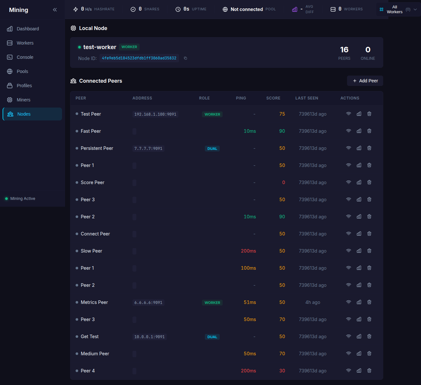View stats chart icon for Persistent Peer

pos(359,148)
